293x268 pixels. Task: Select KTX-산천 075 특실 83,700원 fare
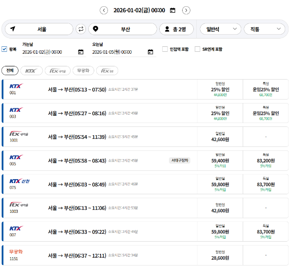click(266, 184)
